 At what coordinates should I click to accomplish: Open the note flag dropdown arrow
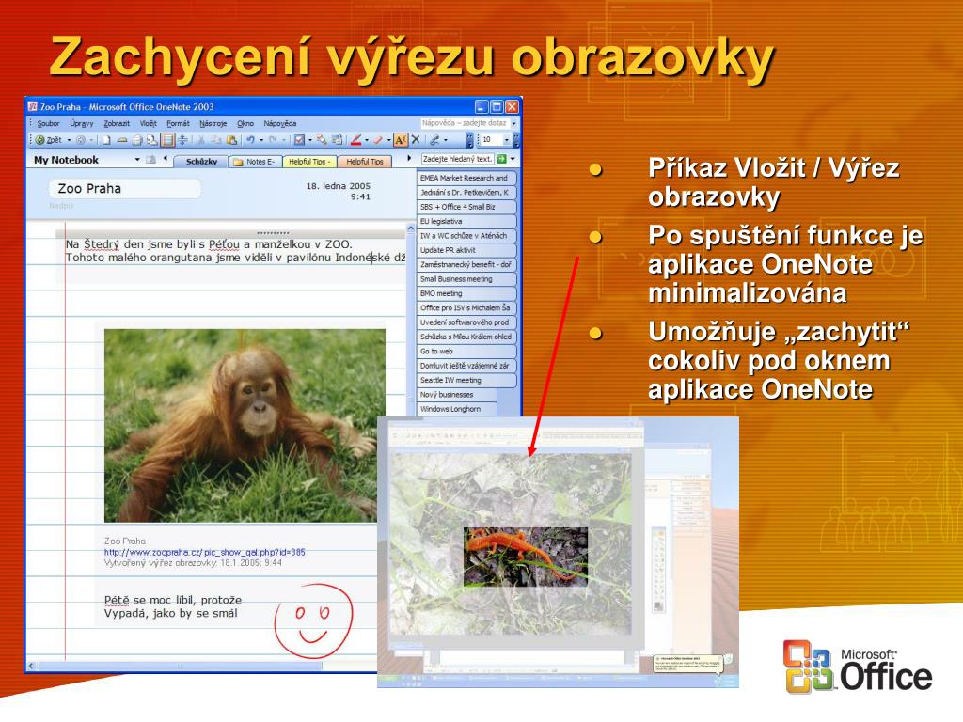[309, 140]
